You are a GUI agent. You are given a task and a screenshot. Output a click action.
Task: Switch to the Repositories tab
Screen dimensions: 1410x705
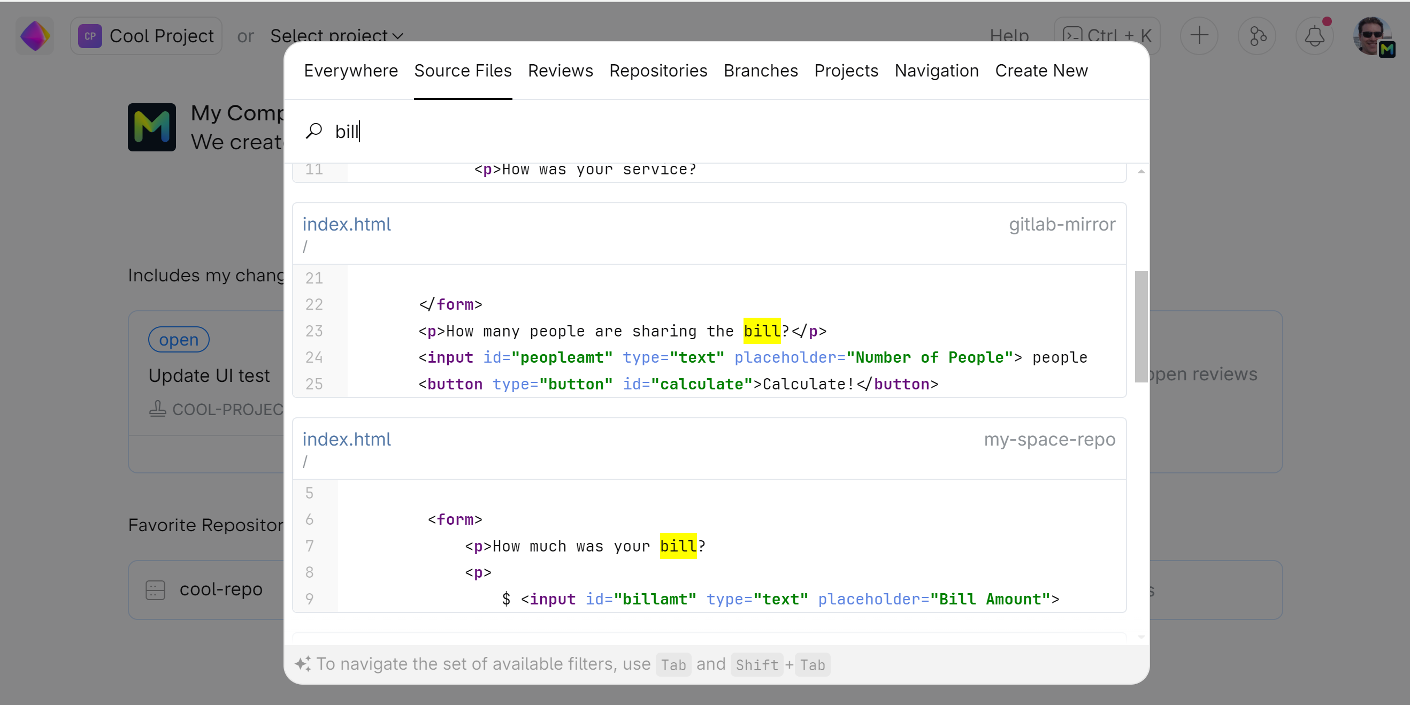pos(658,71)
